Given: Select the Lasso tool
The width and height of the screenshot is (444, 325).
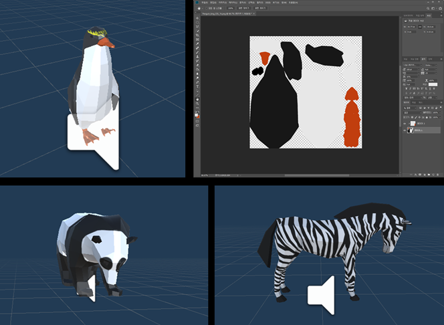Looking at the screenshot, I should 197,27.
